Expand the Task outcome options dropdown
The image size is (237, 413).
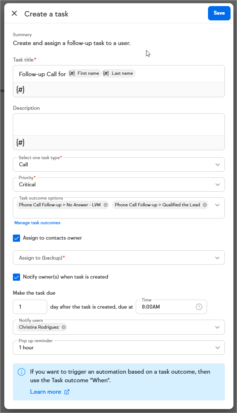[217, 205]
